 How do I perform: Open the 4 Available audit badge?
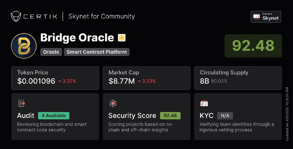(53, 116)
